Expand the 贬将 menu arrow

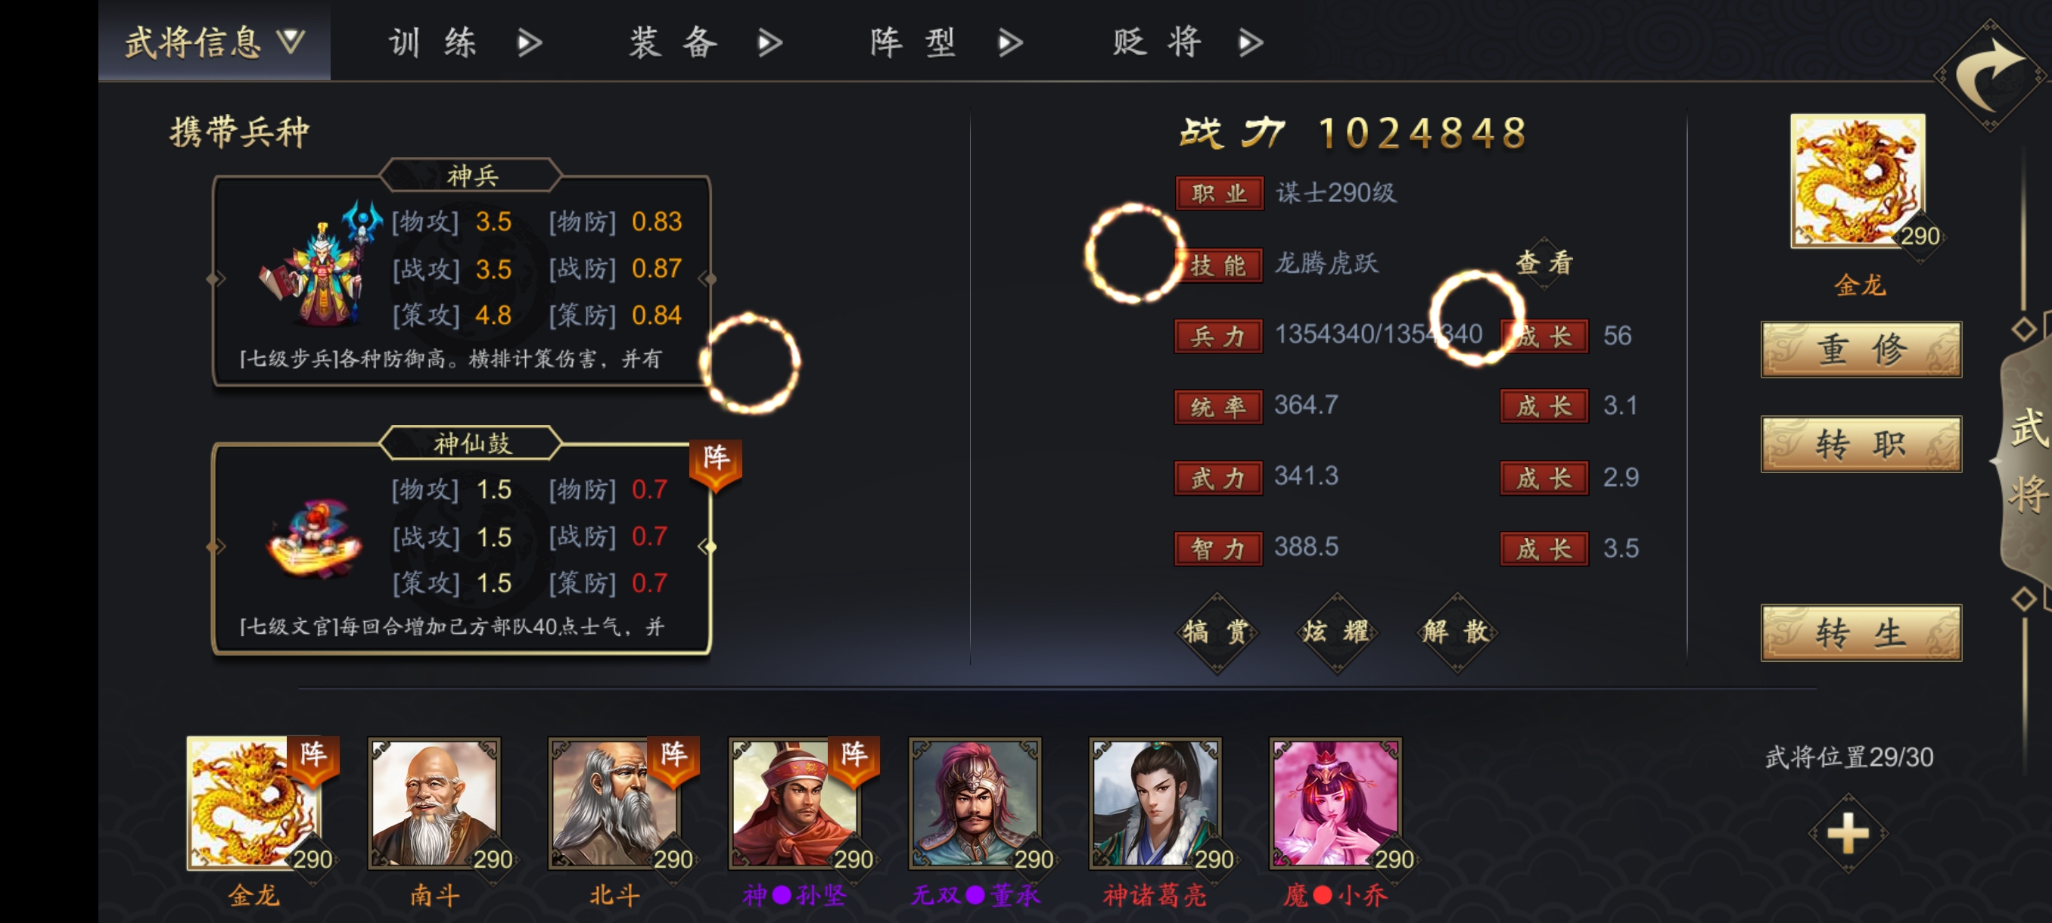(1251, 42)
